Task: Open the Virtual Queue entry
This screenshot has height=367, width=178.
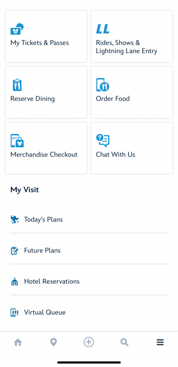Action: (89, 312)
